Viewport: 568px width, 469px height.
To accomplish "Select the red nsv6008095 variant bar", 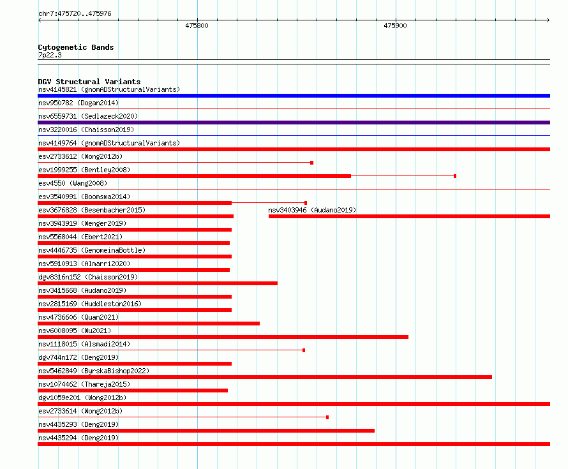I will (223, 337).
